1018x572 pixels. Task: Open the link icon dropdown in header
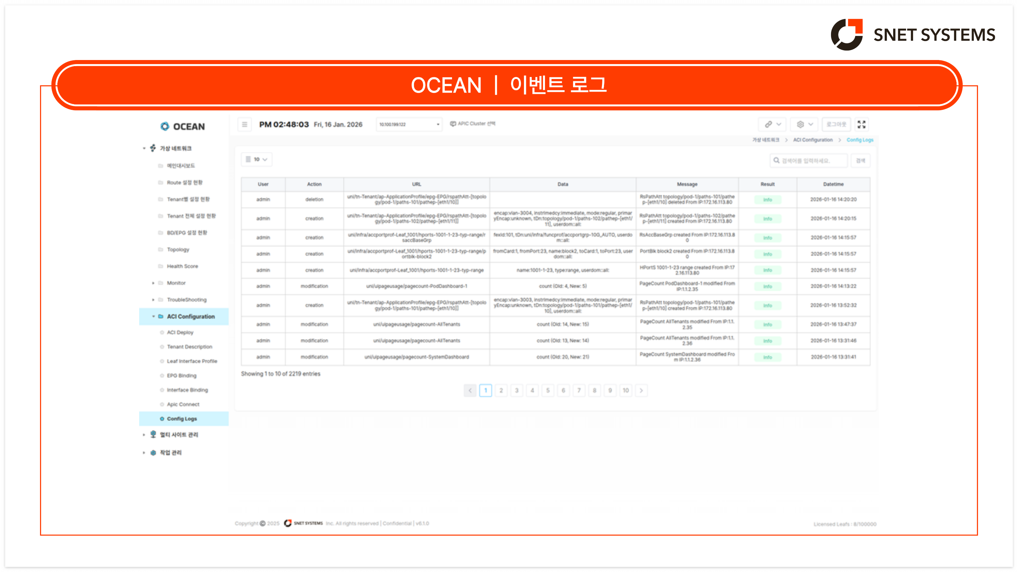(x=772, y=124)
